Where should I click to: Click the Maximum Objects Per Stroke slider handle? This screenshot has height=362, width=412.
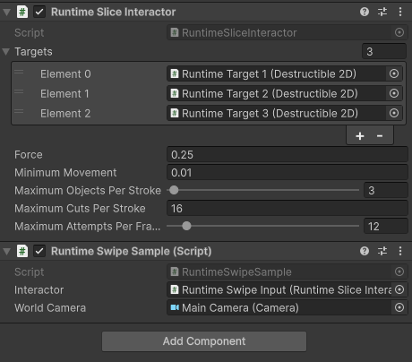pyautogui.click(x=174, y=190)
